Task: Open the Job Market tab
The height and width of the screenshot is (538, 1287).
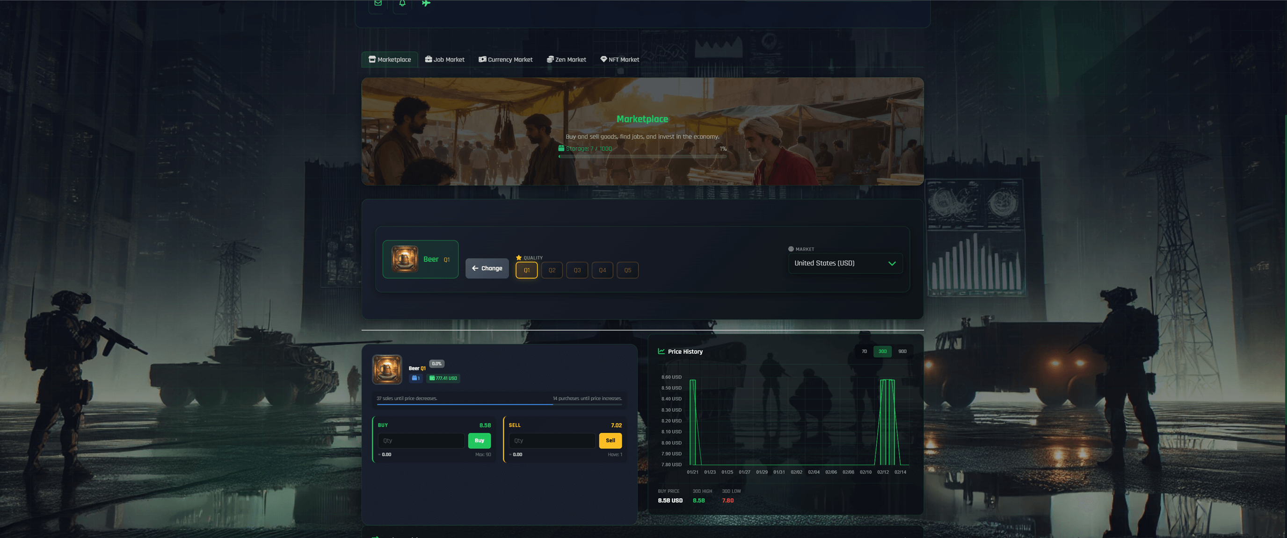Action: coord(444,59)
